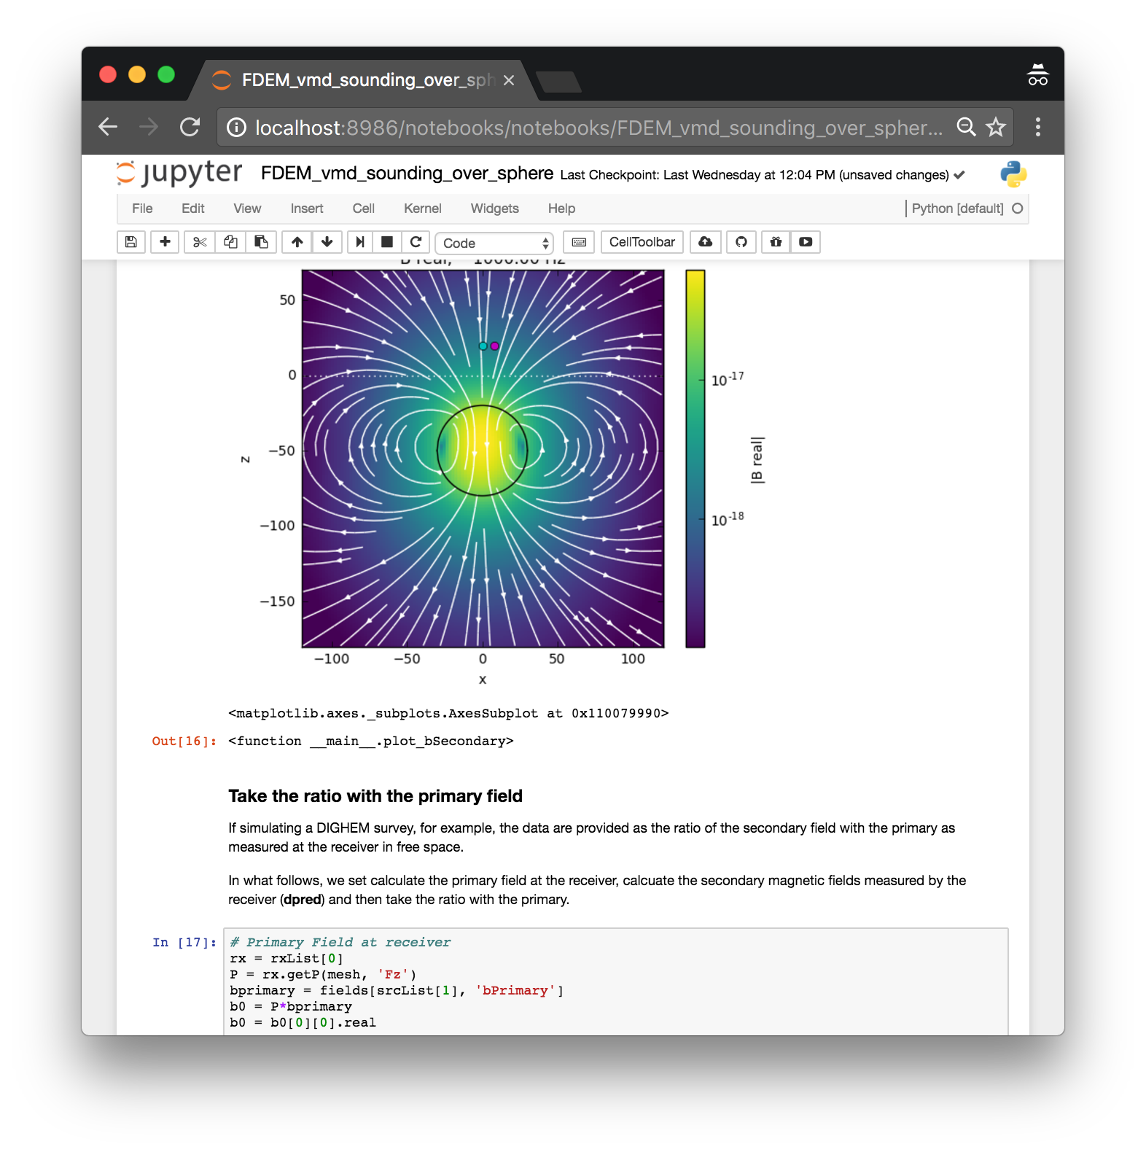
Task: Rename the notebook title FDEM_vmd_sounding_over_sphere
Action: (407, 174)
